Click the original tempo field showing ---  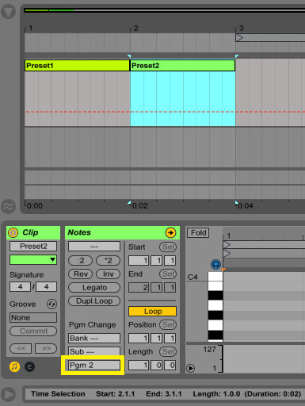(x=94, y=247)
